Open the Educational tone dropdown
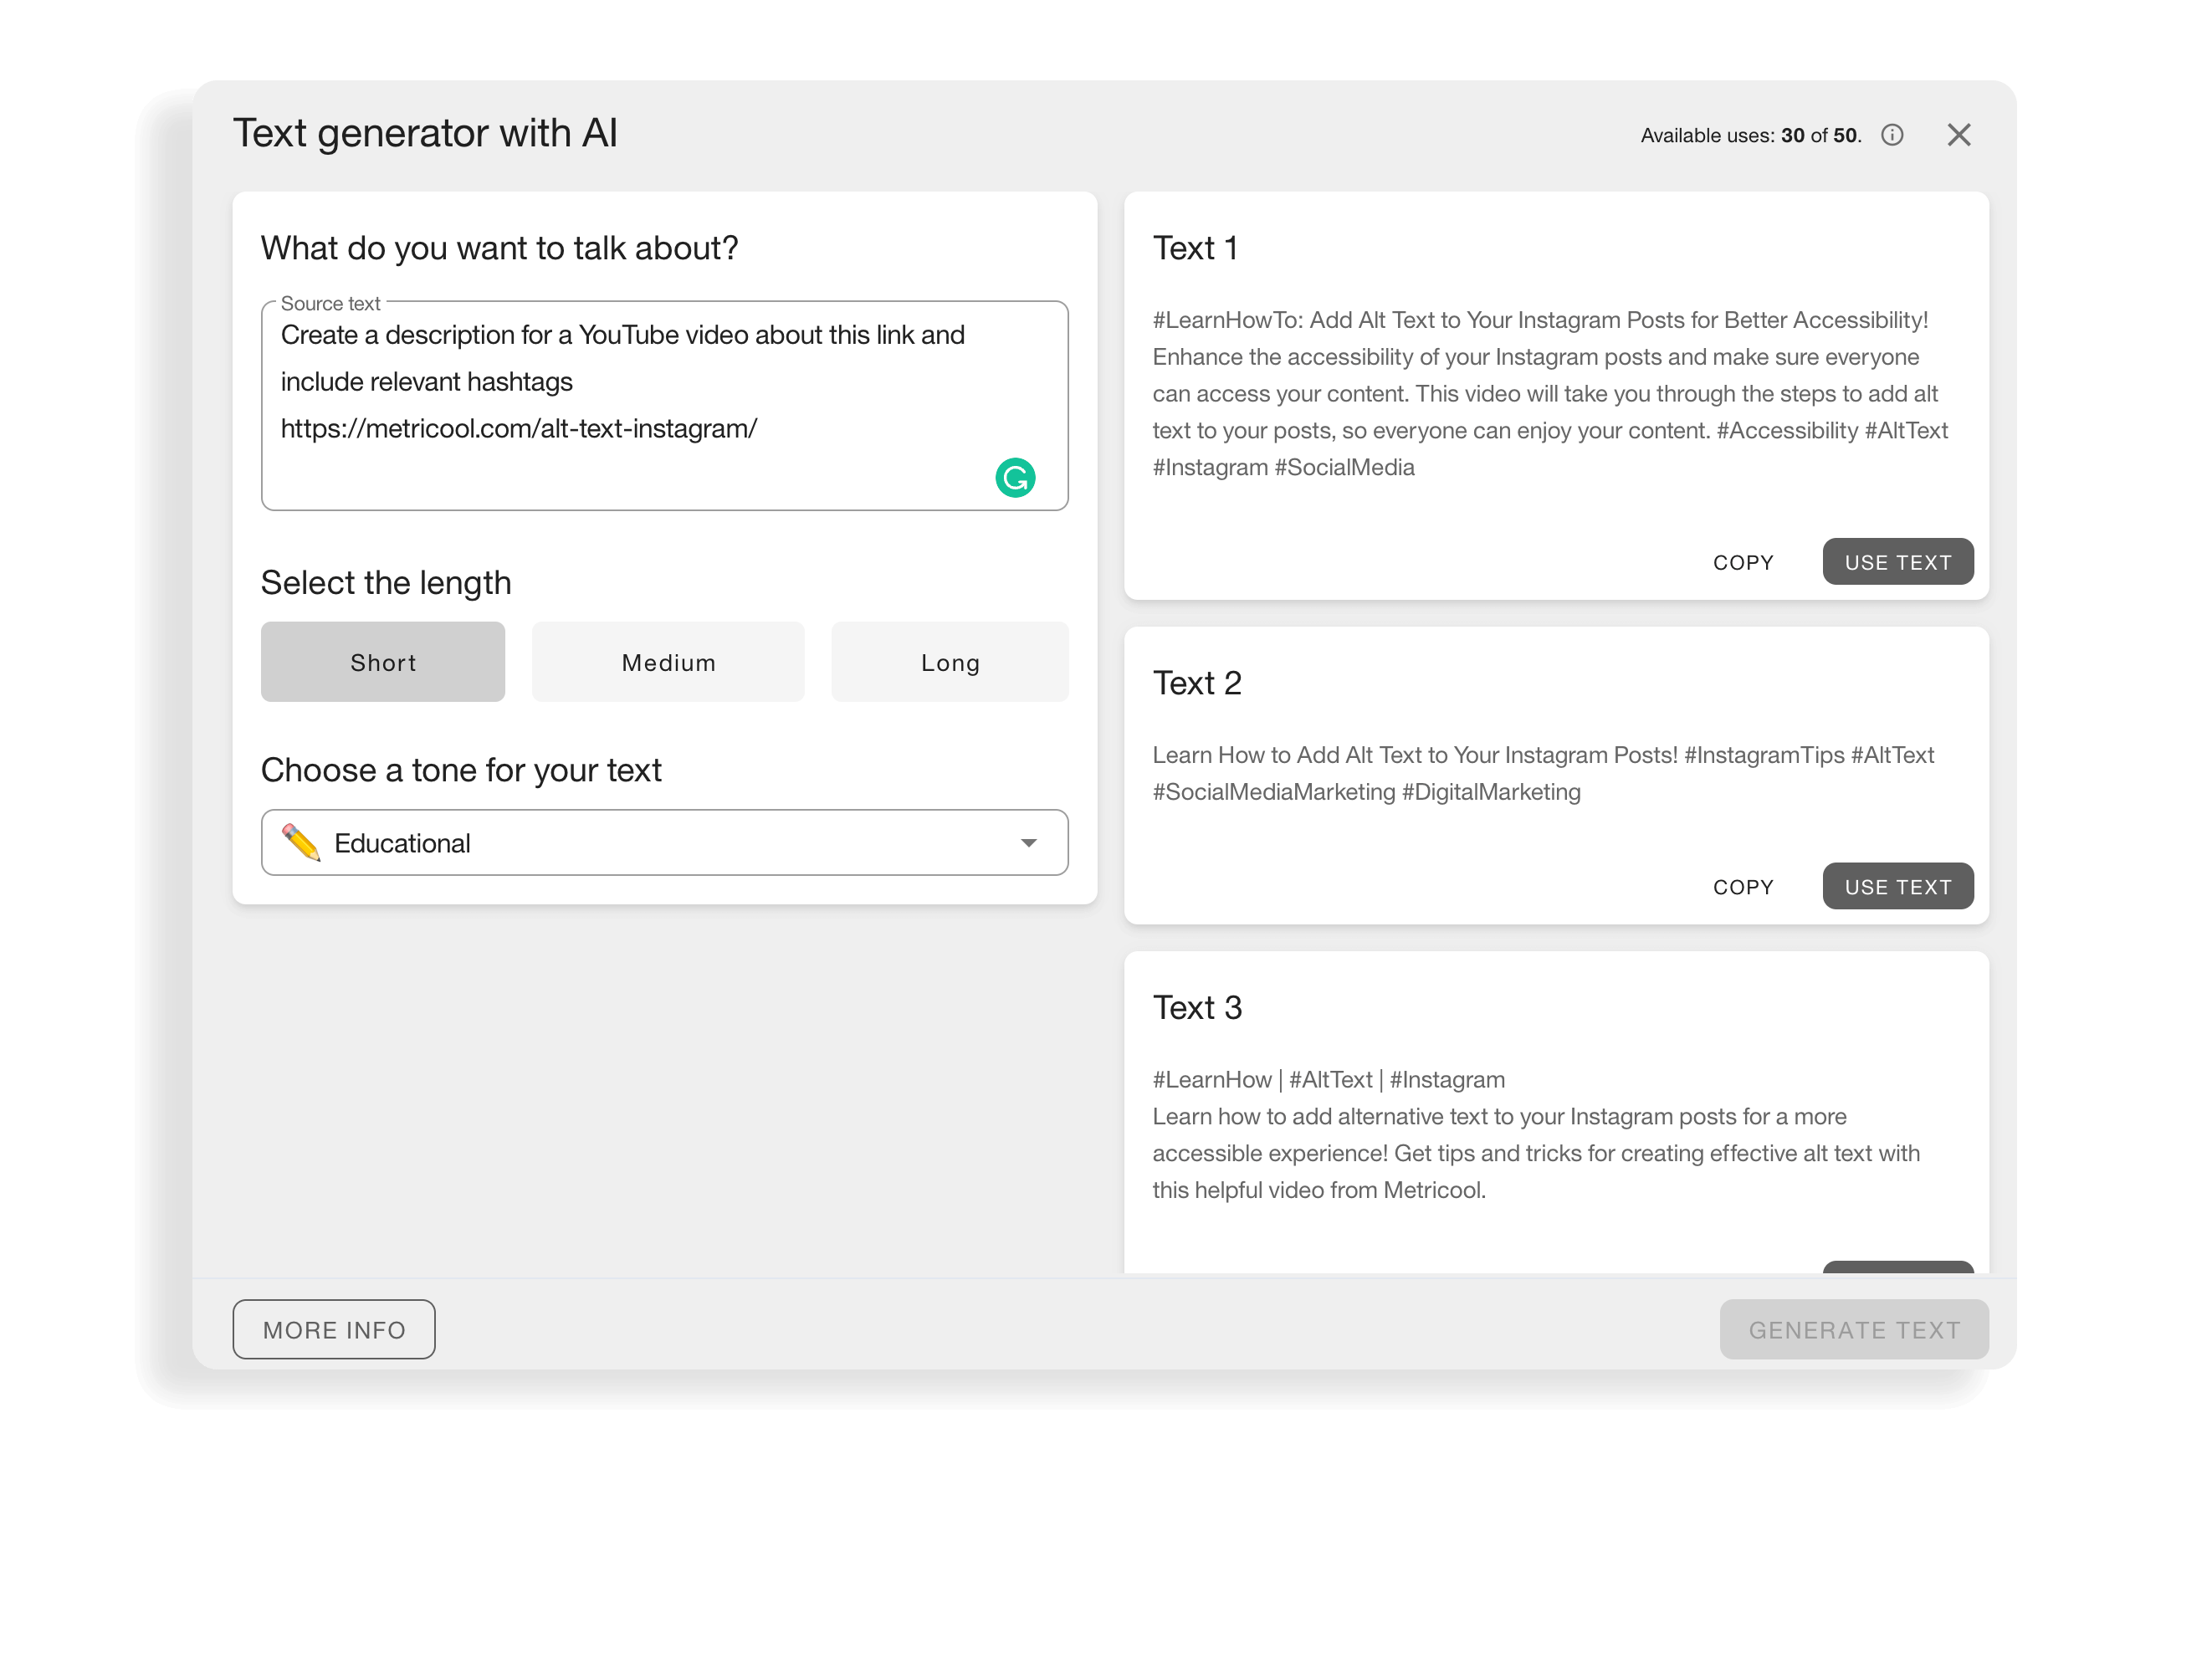This screenshot has width=2212, height=1674. (x=665, y=843)
